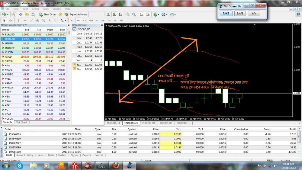The height and width of the screenshot is (170, 302).
Task: Zoom in the chart
Action: [x=128, y=14]
